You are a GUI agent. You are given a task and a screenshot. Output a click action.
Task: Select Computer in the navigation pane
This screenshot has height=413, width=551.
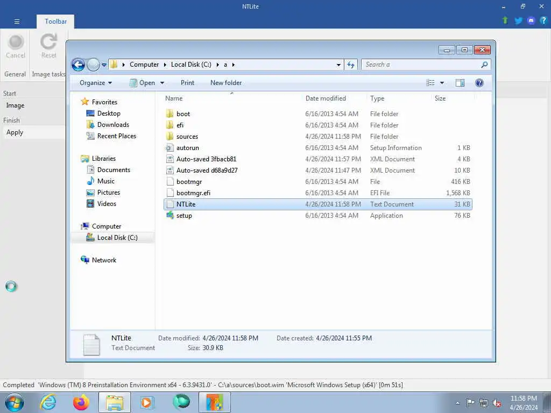pos(107,226)
